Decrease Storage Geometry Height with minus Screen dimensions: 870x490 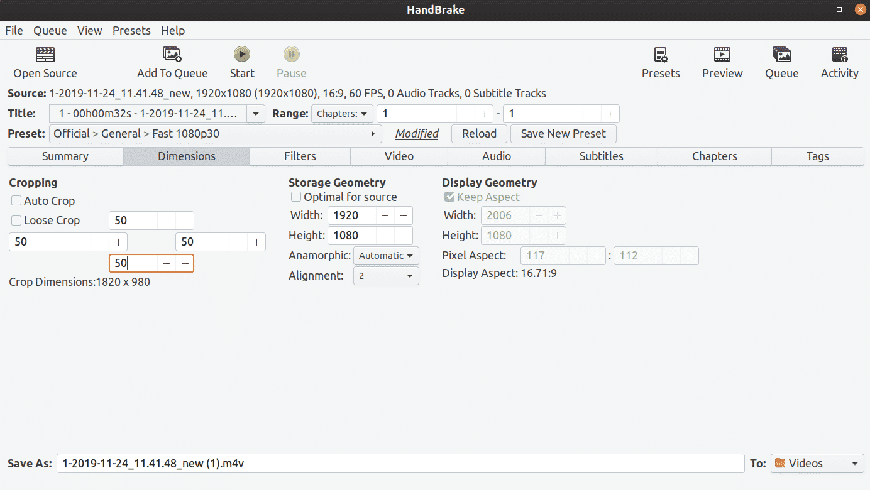pyautogui.click(x=385, y=236)
